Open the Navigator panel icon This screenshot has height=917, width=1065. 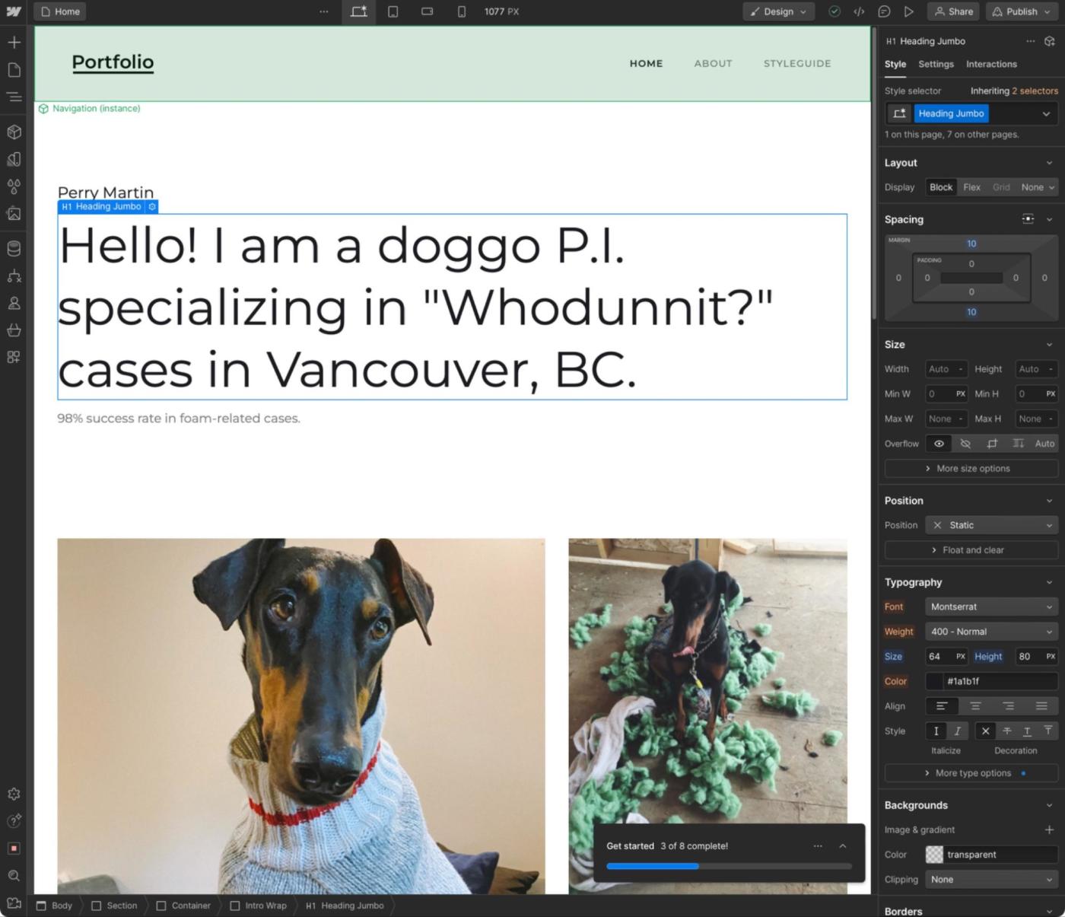pos(14,97)
